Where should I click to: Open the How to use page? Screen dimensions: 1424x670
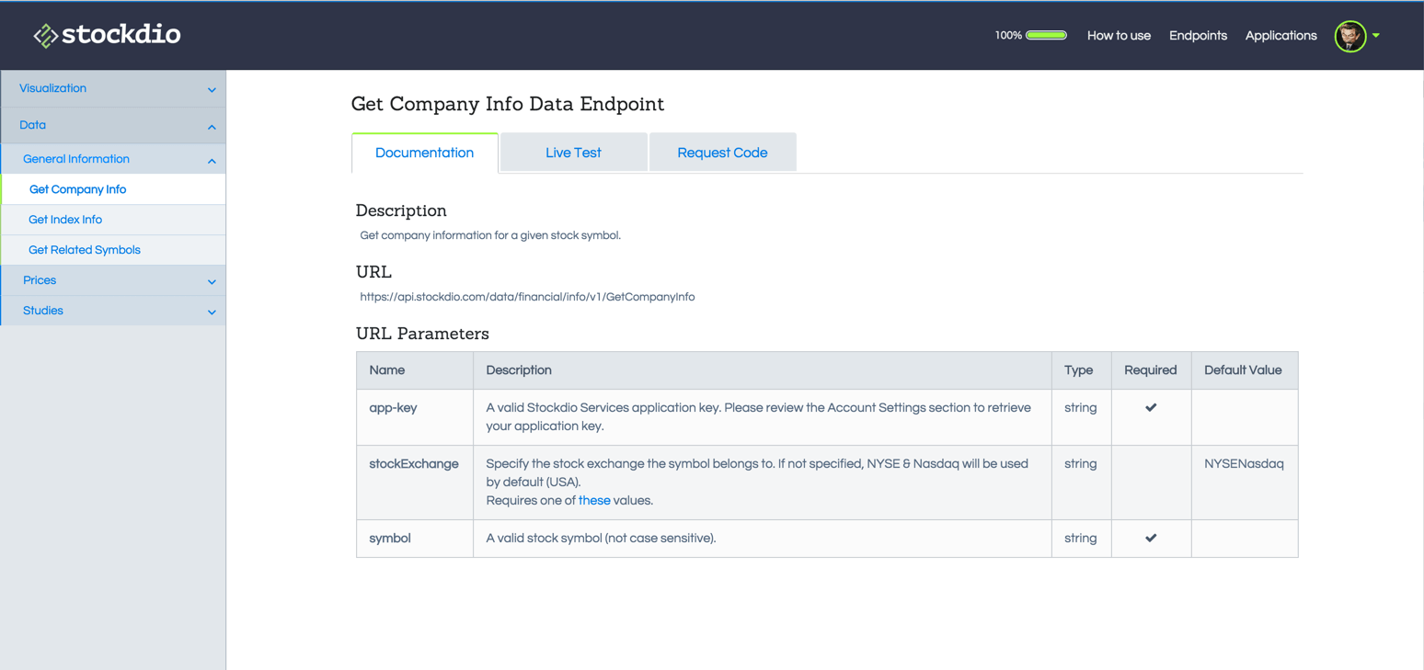(1119, 35)
